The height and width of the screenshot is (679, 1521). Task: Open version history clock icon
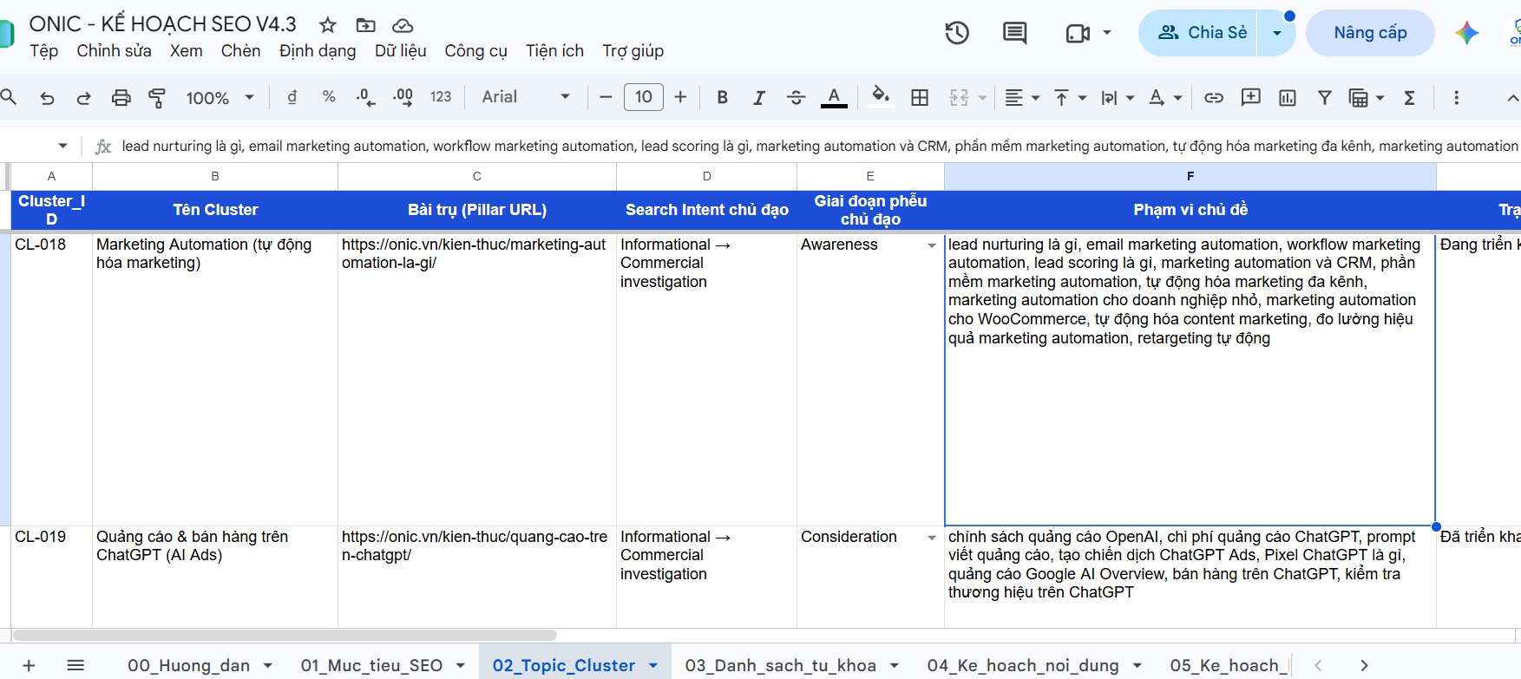957,33
